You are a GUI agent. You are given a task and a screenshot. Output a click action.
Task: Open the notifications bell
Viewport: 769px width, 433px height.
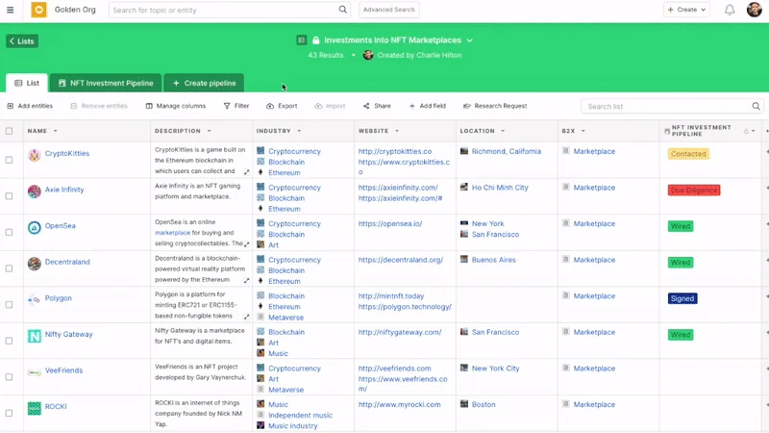[x=730, y=10]
